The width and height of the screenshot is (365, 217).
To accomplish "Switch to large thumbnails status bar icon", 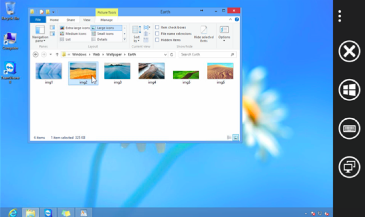I will 236,138.
